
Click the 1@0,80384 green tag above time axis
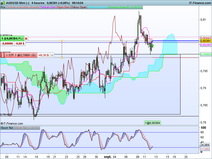(152, 123)
